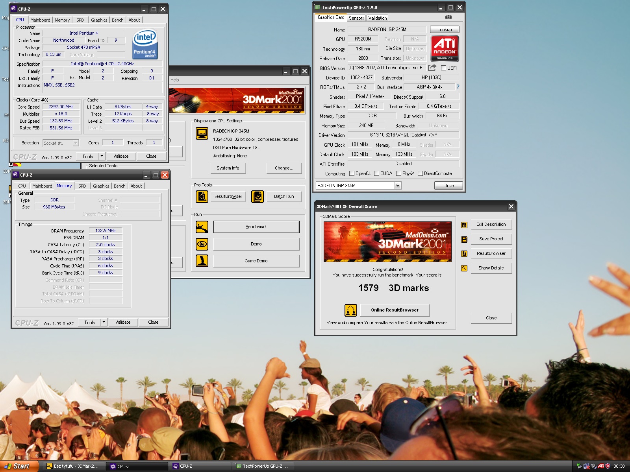Toggle the DirectCompute checkbox
The image size is (630, 472).
point(420,173)
